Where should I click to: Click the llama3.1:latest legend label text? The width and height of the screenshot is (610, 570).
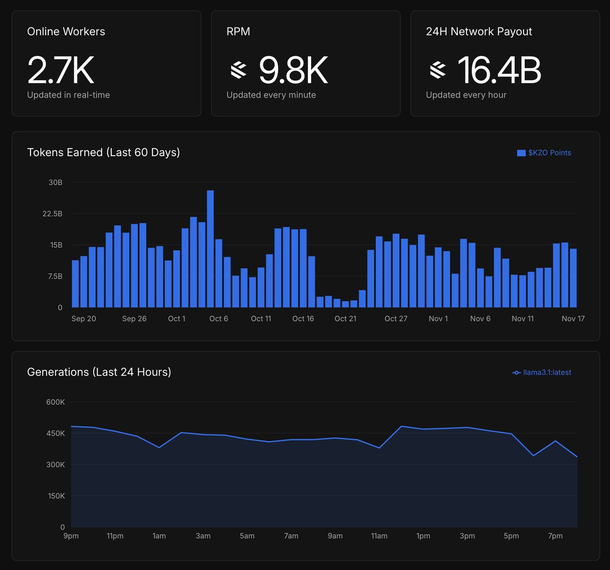click(x=546, y=372)
